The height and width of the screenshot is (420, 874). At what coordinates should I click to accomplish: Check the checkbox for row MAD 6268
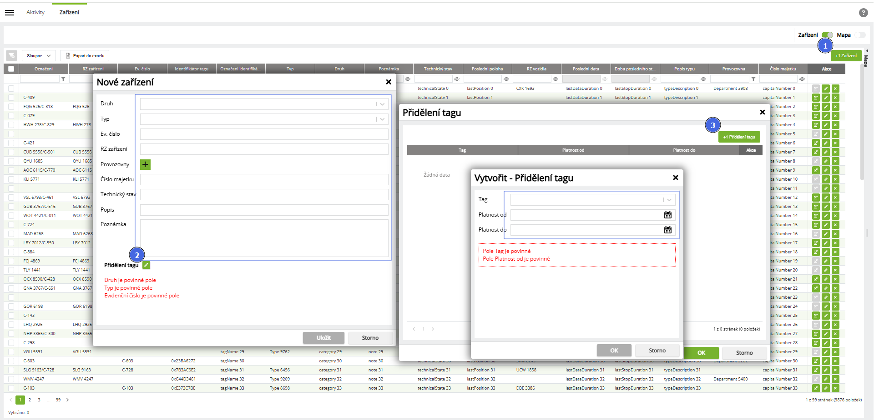[x=11, y=234]
